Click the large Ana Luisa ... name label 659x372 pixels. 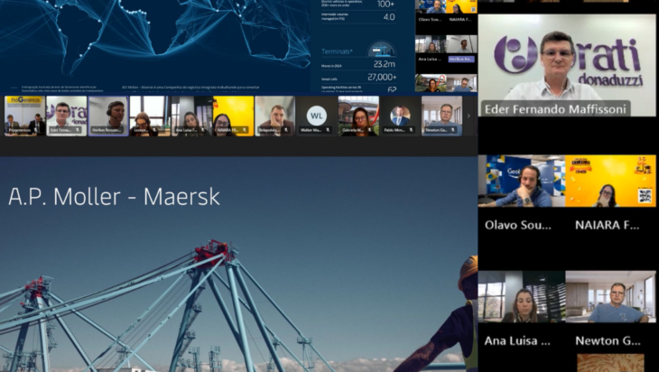point(517,341)
